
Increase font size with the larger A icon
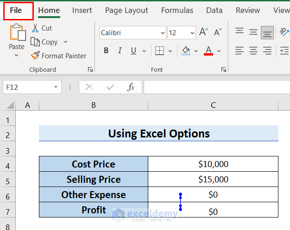[203, 32]
